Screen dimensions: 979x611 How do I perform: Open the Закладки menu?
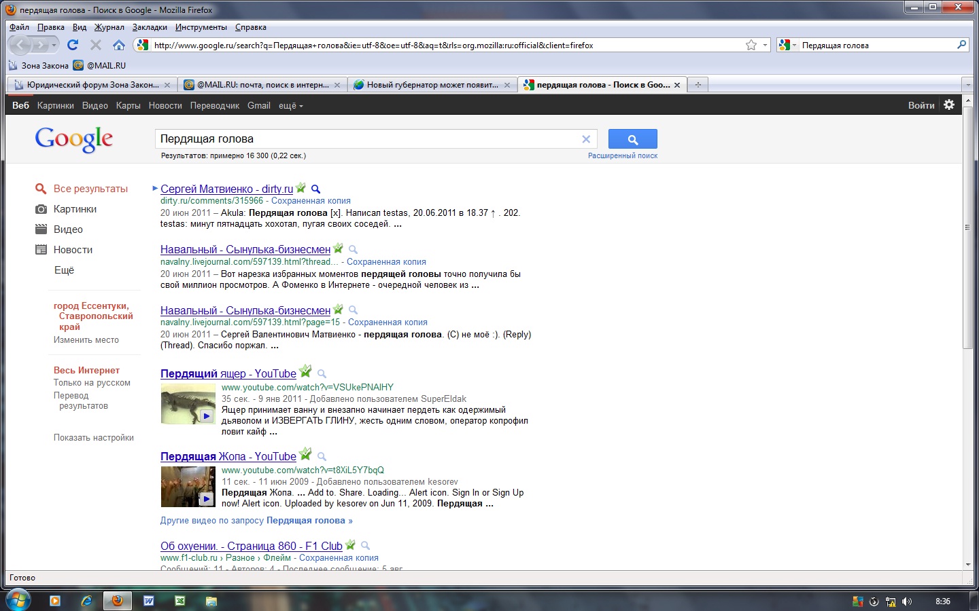(150, 27)
